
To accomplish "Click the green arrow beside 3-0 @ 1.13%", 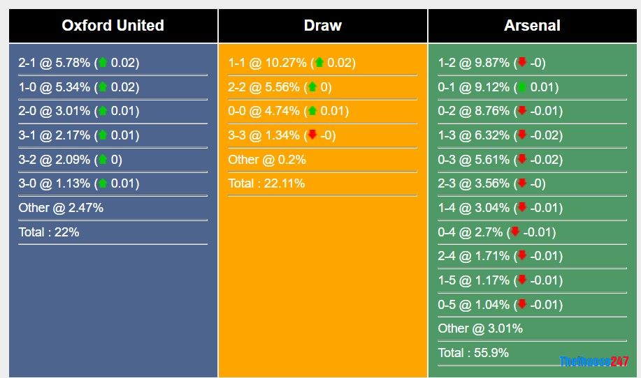I will (x=103, y=184).
